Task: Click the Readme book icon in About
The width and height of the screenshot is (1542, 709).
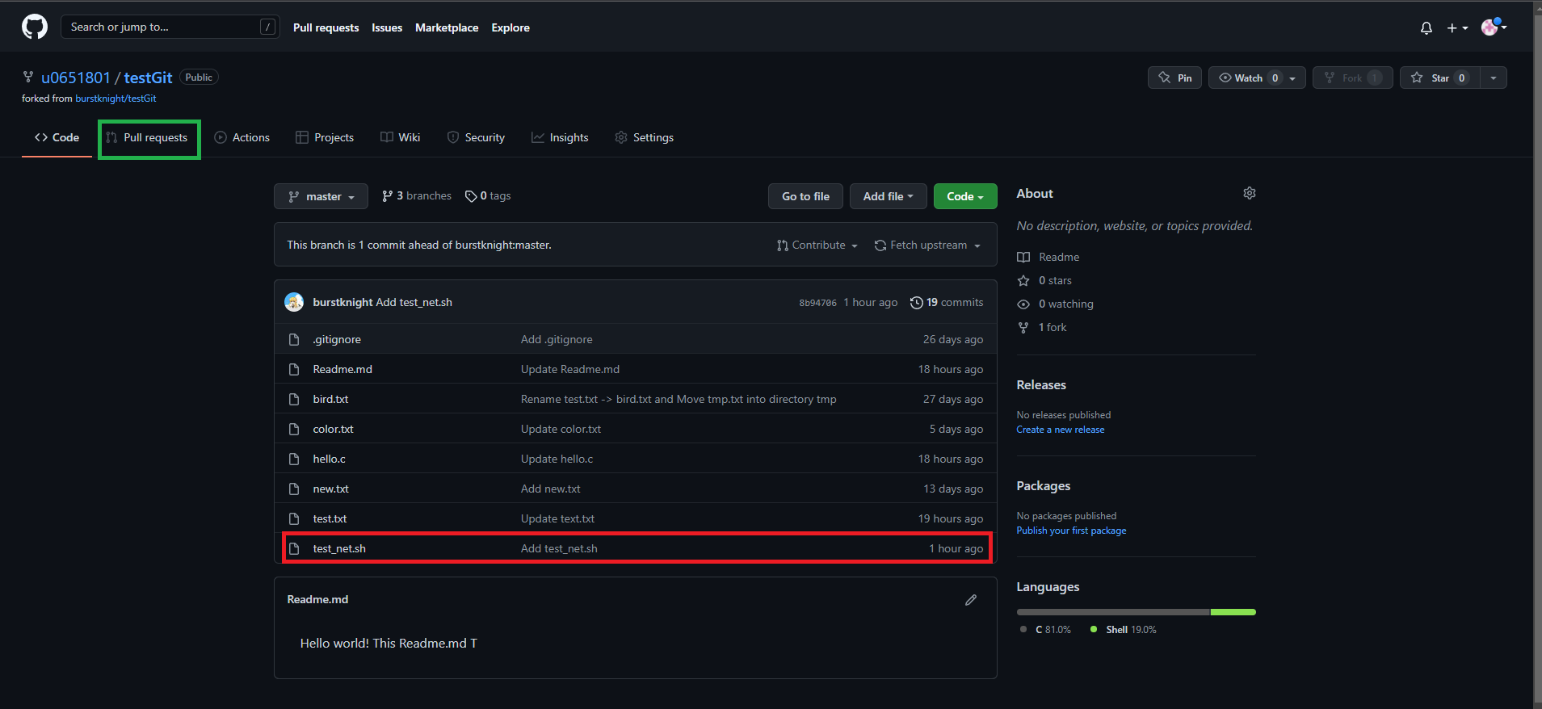Action: coord(1023,258)
